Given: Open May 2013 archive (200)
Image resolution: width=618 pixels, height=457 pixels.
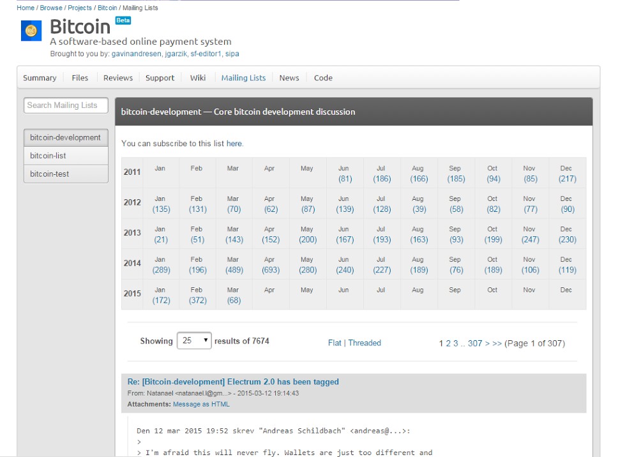Looking at the screenshot, I should pos(308,239).
